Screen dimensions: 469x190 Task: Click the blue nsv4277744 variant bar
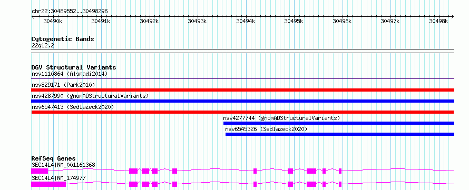click(339, 123)
